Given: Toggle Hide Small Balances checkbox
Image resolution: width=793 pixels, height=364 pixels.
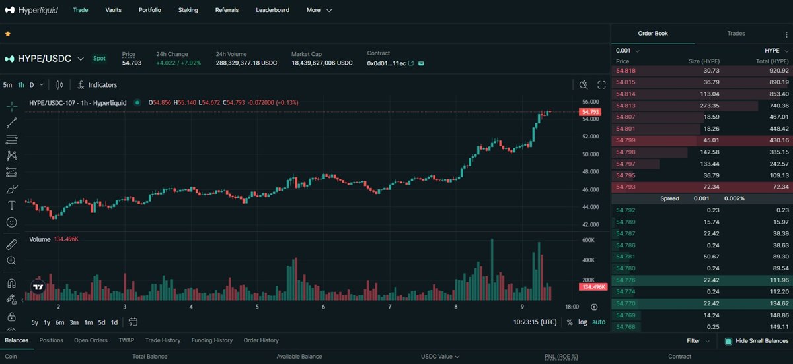Looking at the screenshot, I should click(728, 341).
